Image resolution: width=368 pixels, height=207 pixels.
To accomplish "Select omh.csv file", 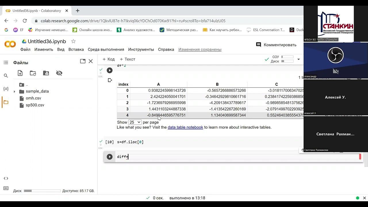I will point(33,98).
